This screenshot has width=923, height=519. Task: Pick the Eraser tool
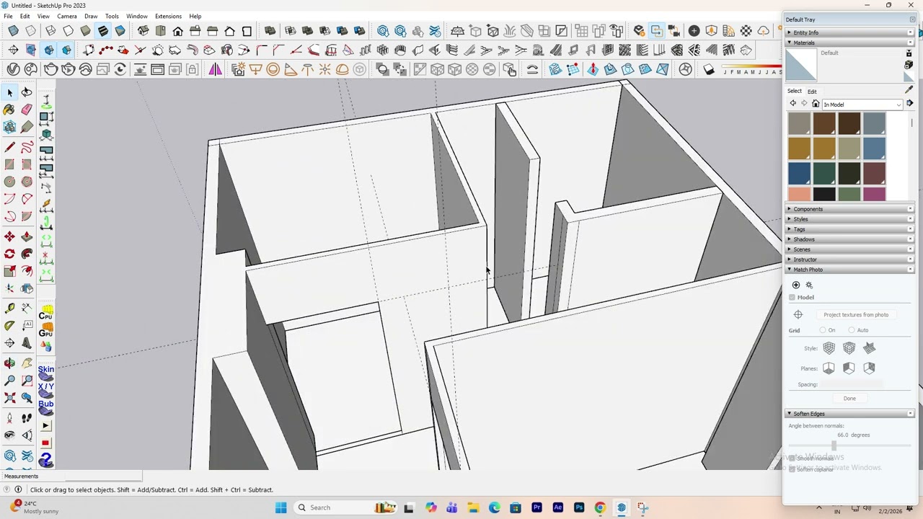coord(27,110)
